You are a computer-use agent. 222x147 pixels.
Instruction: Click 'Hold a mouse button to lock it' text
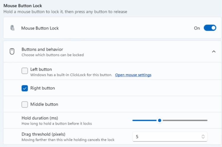tap(65, 12)
